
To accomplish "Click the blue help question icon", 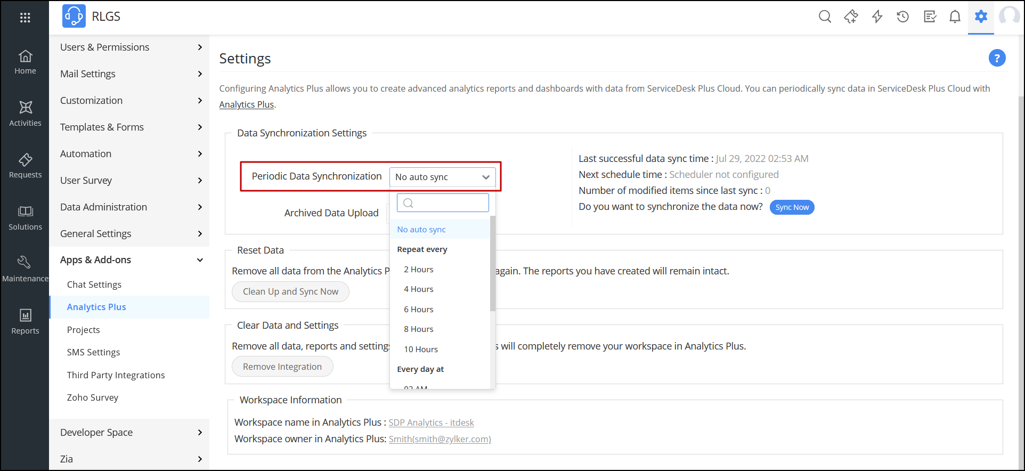I will 997,58.
